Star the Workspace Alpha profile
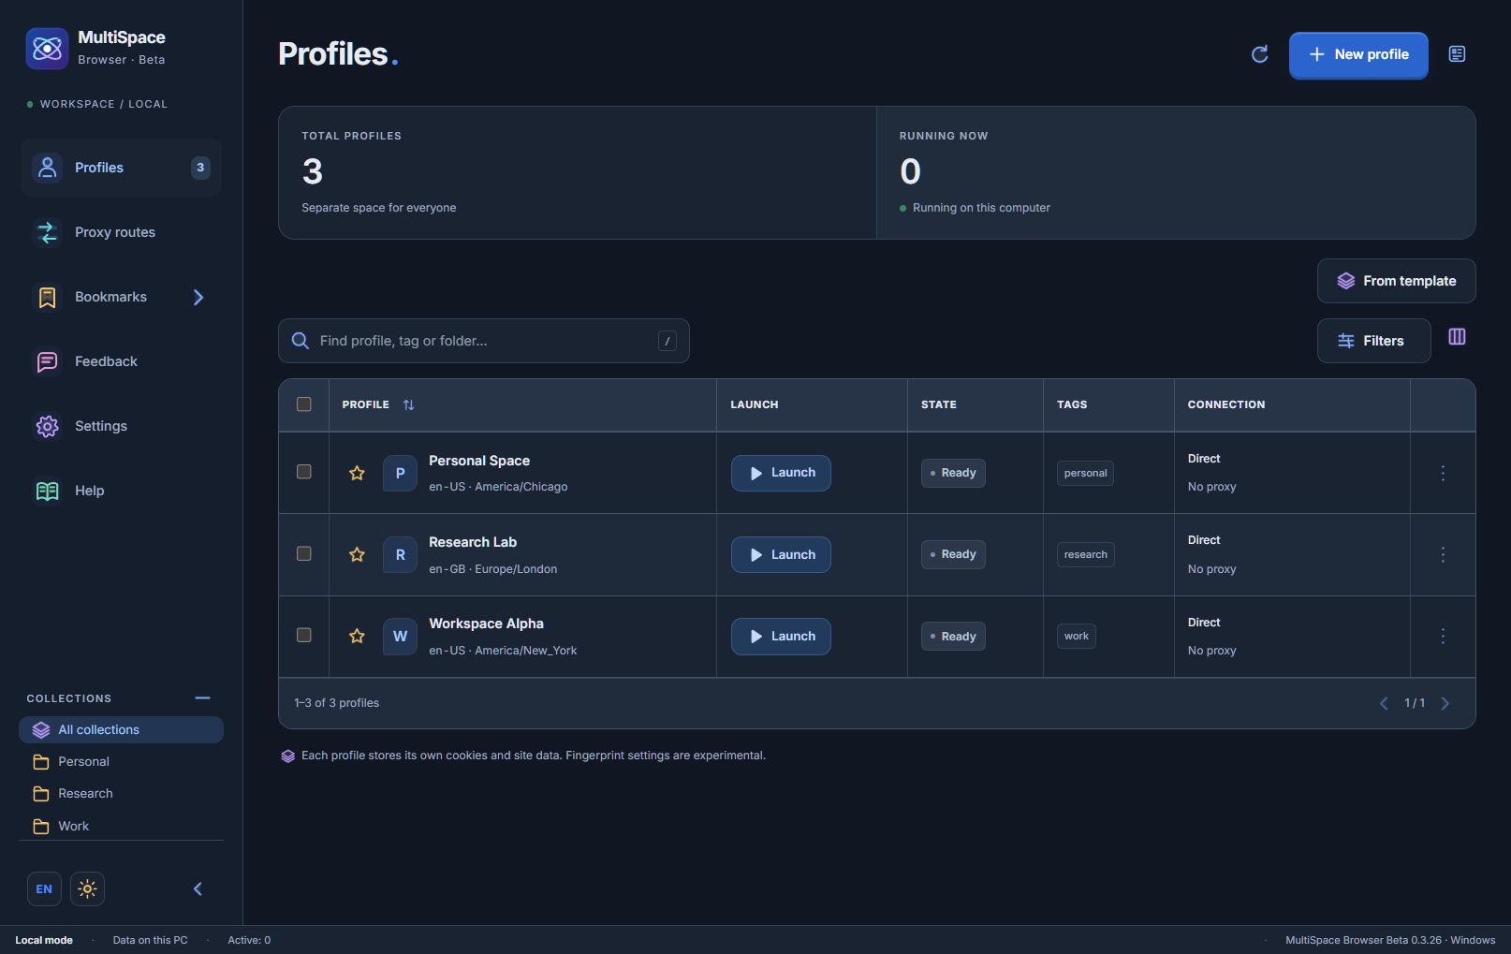Image resolution: width=1511 pixels, height=954 pixels. click(x=357, y=637)
